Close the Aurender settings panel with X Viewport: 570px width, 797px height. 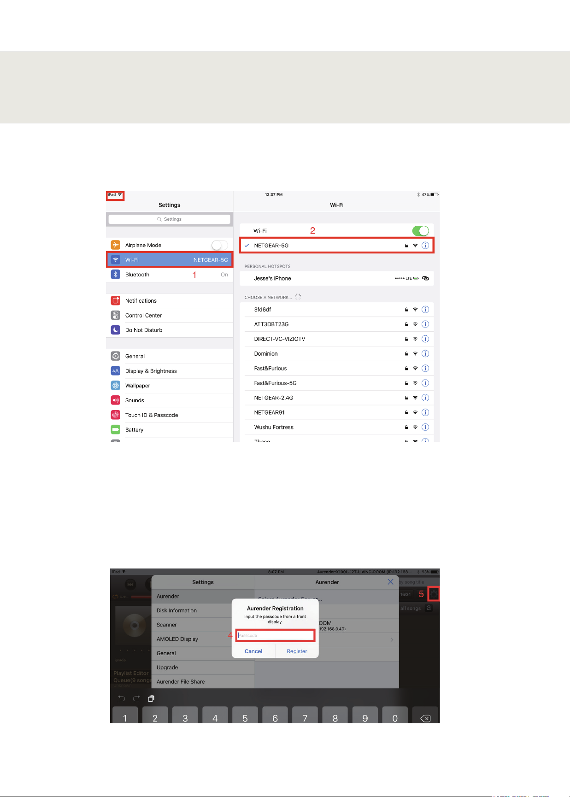(391, 582)
